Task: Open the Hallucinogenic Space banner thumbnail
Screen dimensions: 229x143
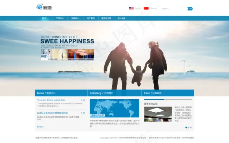Action: (x=80, y=54)
